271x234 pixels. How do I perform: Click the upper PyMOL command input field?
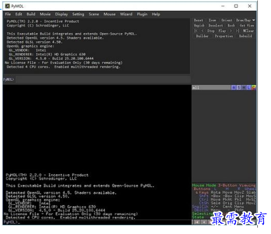click(103, 79)
